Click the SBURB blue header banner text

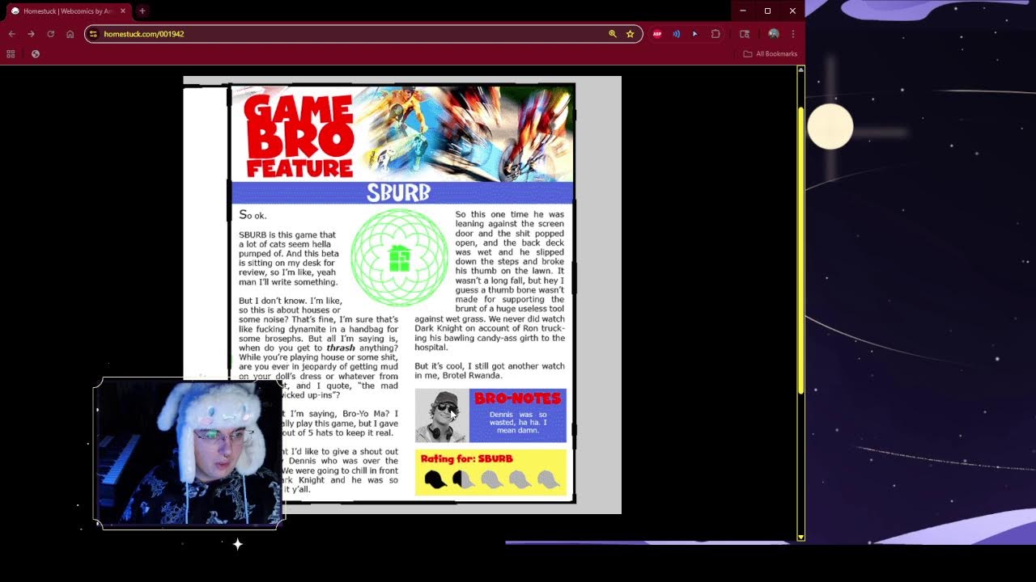(x=398, y=192)
